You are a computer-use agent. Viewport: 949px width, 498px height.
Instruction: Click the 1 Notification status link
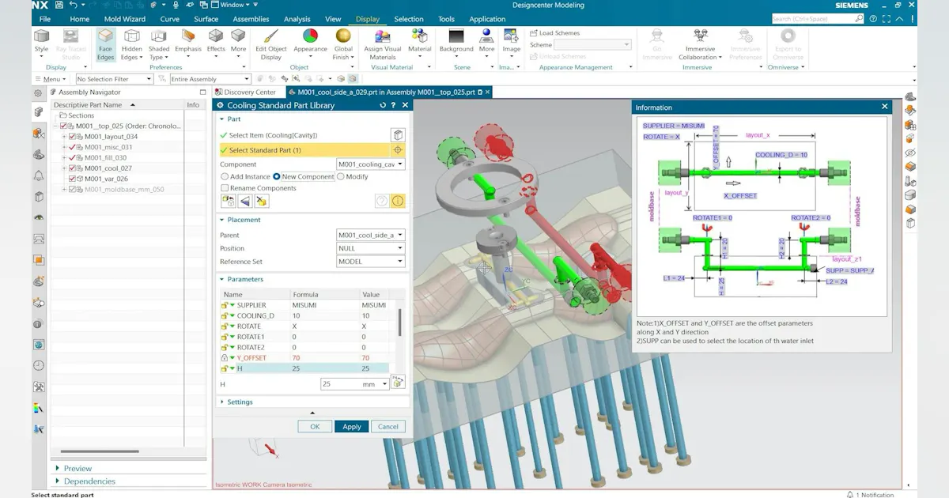[871, 495]
